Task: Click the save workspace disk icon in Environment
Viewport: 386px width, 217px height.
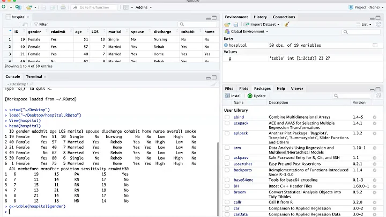Action: click(236, 24)
